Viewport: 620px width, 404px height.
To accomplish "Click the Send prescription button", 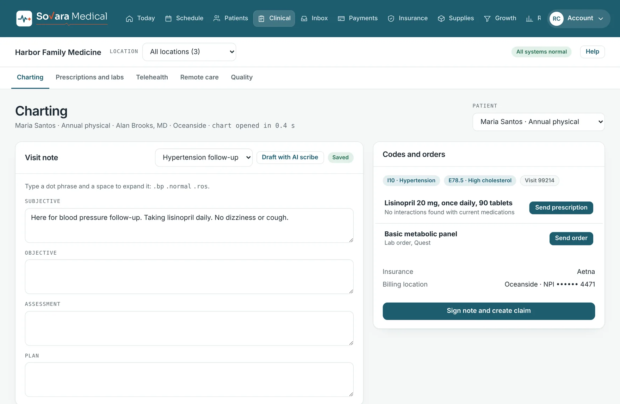I will (561, 208).
